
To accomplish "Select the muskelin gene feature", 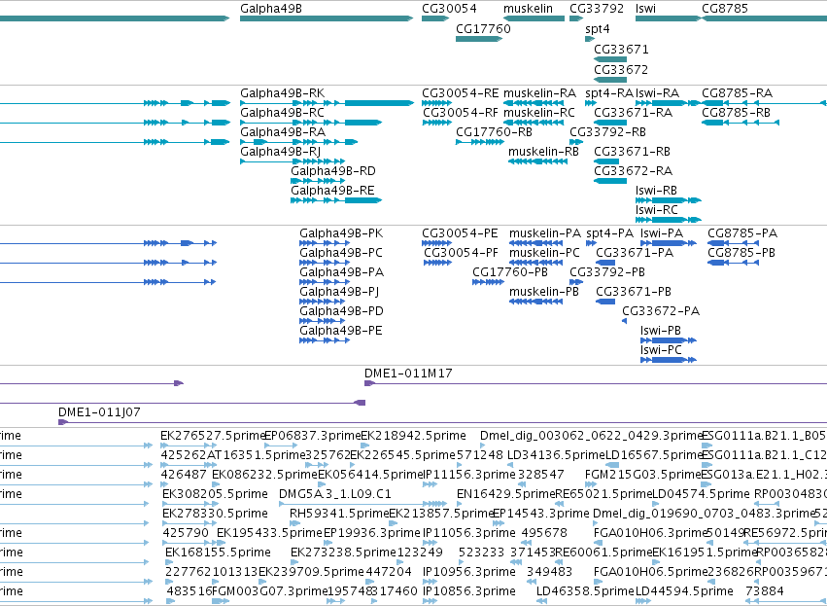I will (x=534, y=18).
